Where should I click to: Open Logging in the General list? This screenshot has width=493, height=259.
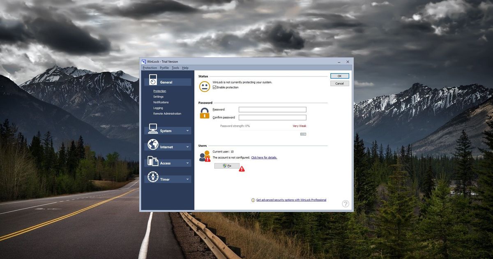158,108
